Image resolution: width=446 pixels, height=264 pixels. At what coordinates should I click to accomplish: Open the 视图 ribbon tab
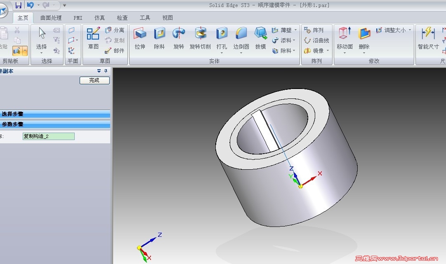point(168,18)
